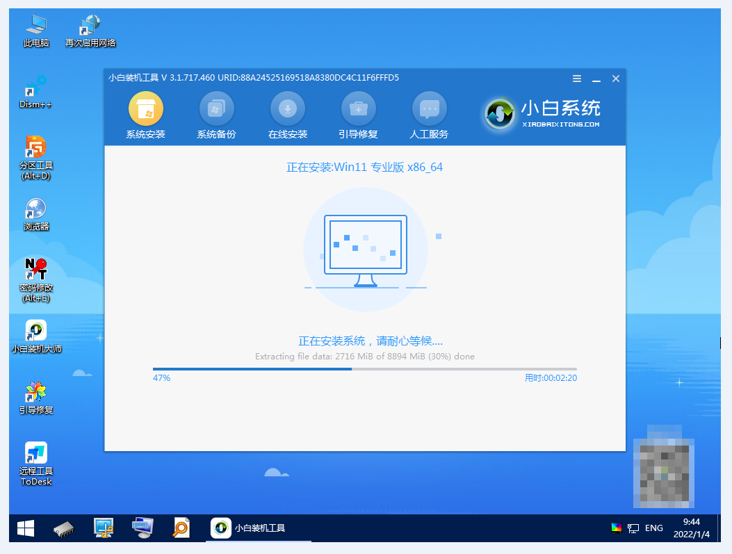
Task: Open the taskbar clock showing 9:44
Action: [x=691, y=528]
